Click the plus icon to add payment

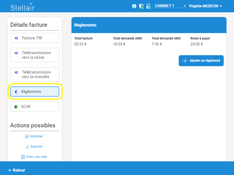click(x=185, y=61)
